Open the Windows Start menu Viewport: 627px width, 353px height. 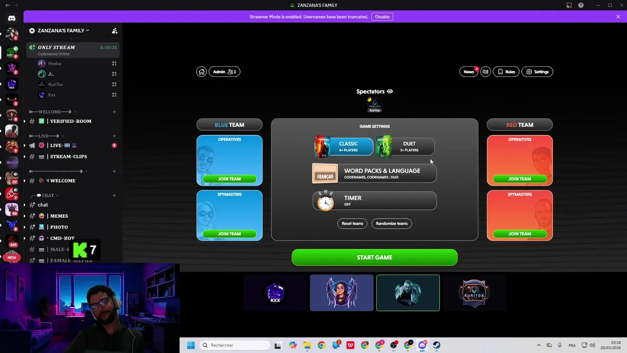[x=191, y=345]
